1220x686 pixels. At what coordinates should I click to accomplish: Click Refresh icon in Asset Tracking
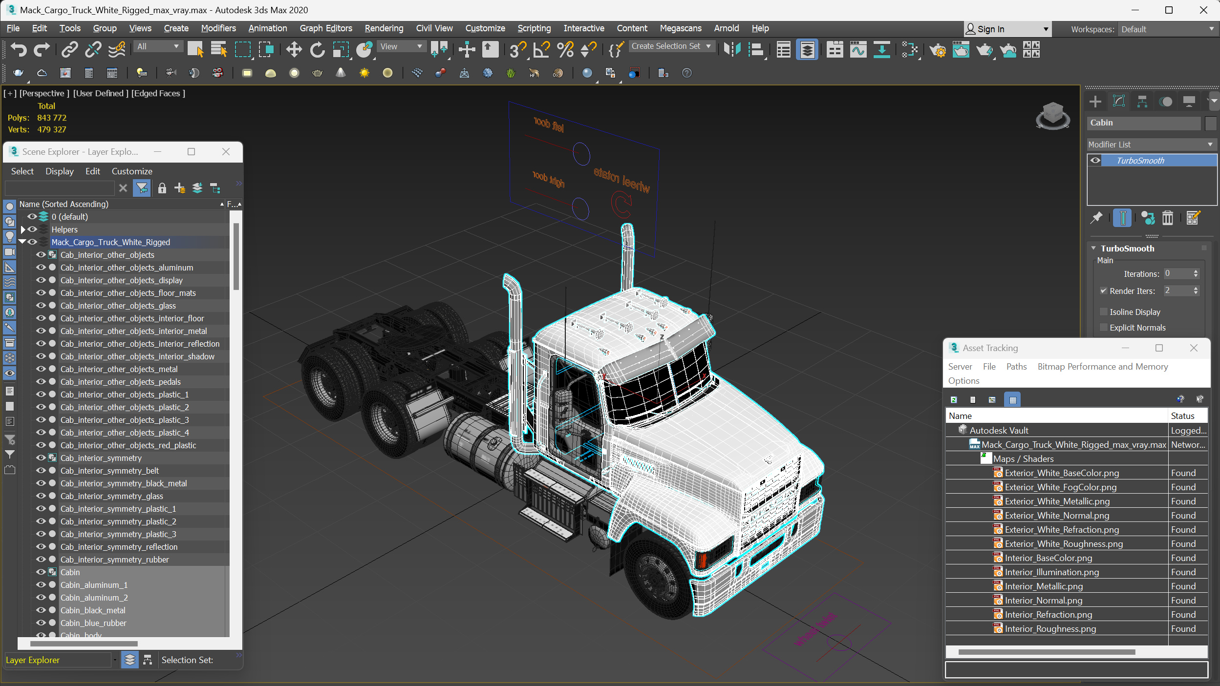[x=954, y=399]
